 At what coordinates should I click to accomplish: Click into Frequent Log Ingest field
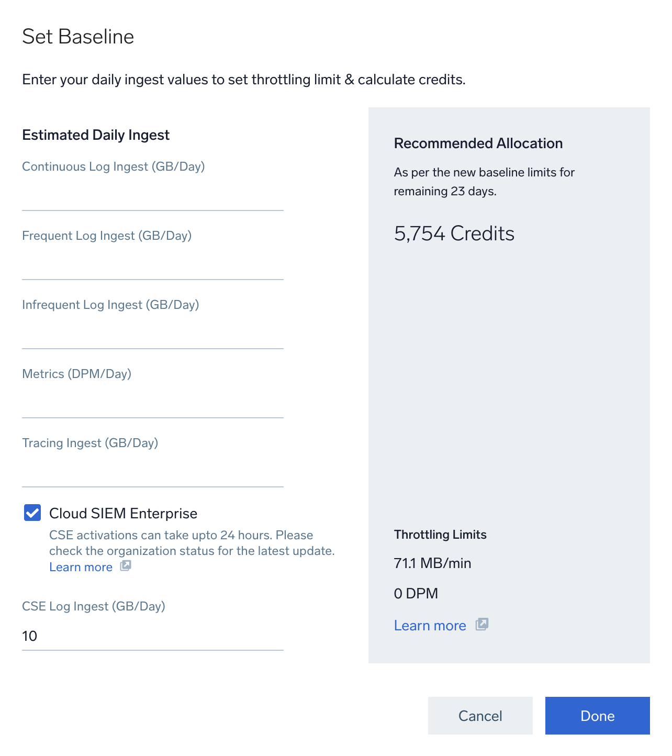pos(153,265)
